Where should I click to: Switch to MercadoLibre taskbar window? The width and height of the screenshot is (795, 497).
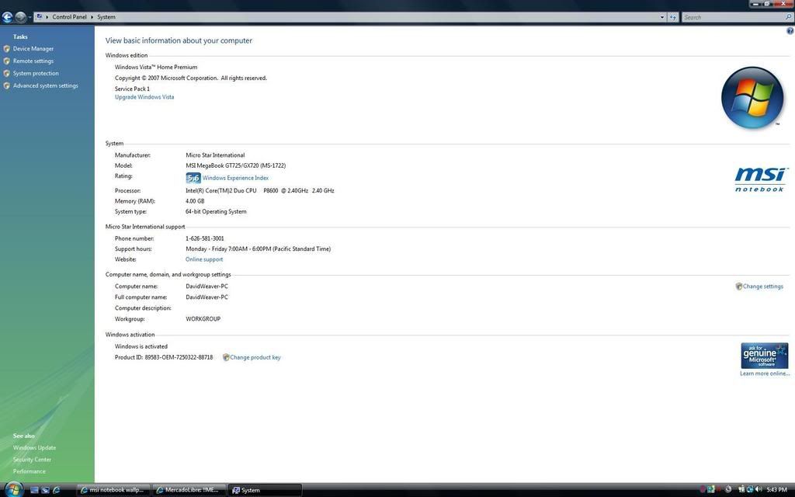(189, 490)
